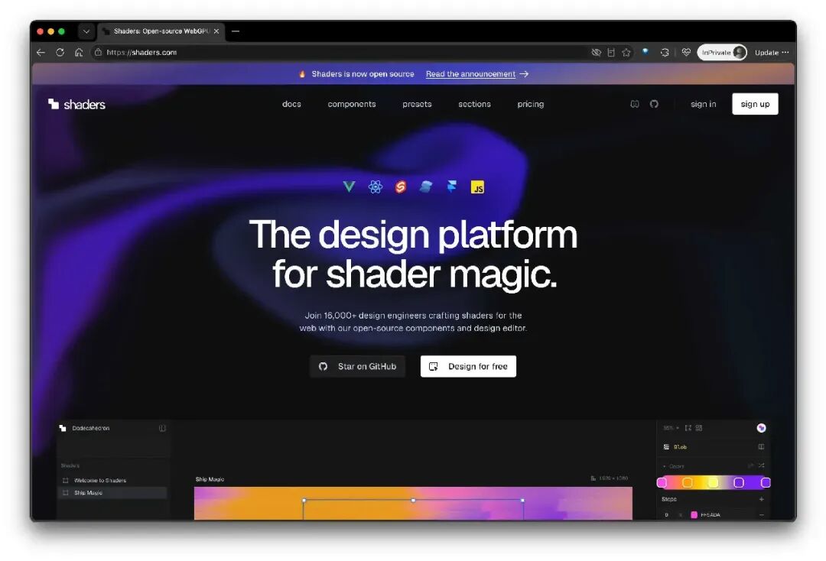Click the React framework icon
Screen dimensions: 826x561
375,186
